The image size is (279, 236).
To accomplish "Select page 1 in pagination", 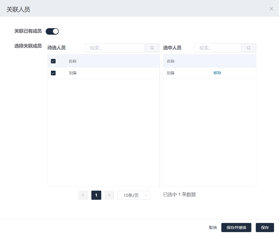I will point(96,195).
